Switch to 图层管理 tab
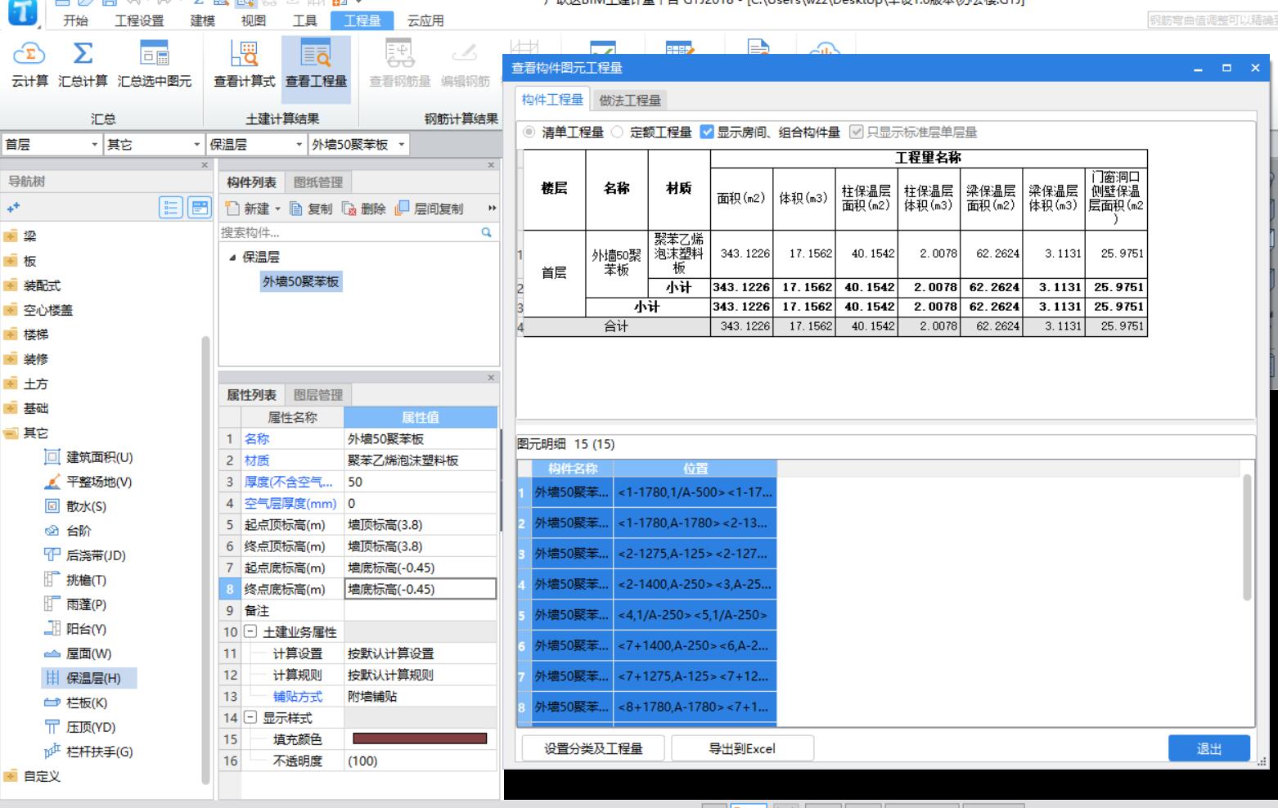The height and width of the screenshot is (808, 1278). pyautogui.click(x=318, y=395)
